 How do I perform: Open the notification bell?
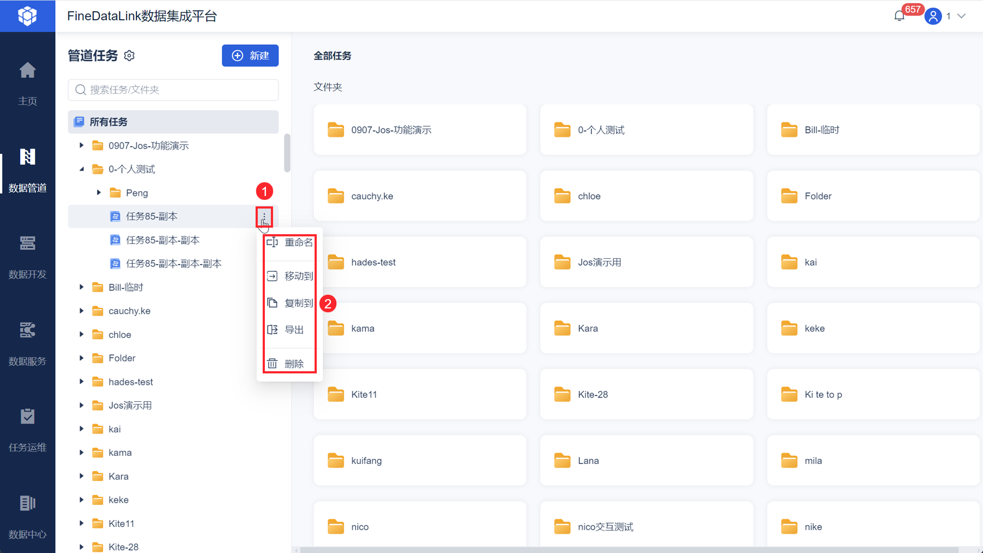click(899, 16)
